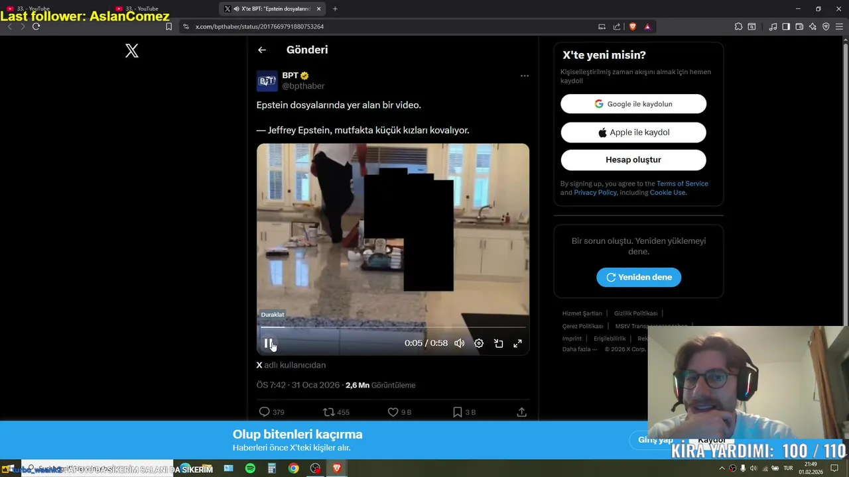The width and height of the screenshot is (849, 477).
Task: Close the X'te BPT tab
Action: (x=319, y=9)
